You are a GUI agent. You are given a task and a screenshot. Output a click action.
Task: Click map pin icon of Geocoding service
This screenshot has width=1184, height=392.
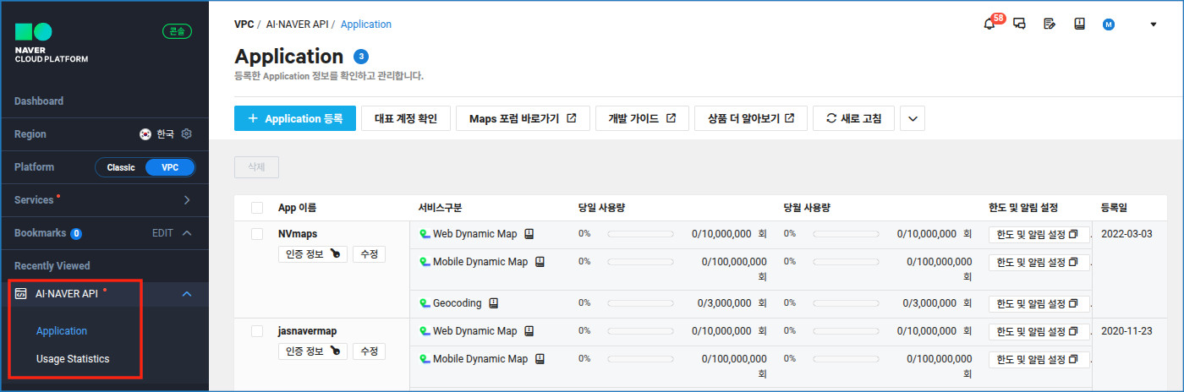[425, 302]
